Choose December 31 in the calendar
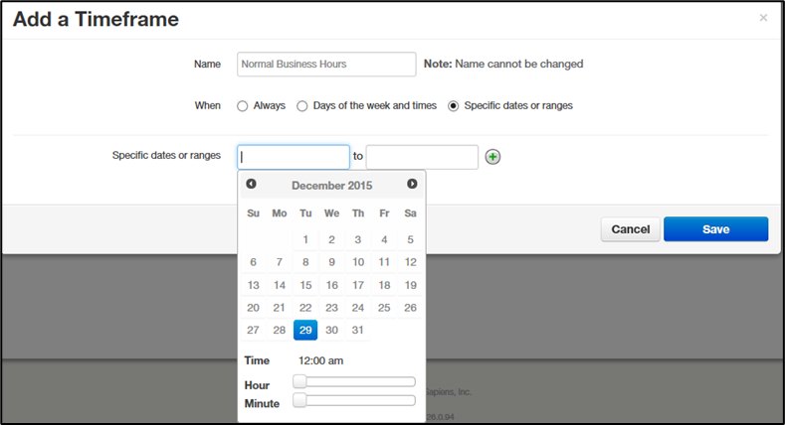The height and width of the screenshot is (425, 785). (358, 330)
